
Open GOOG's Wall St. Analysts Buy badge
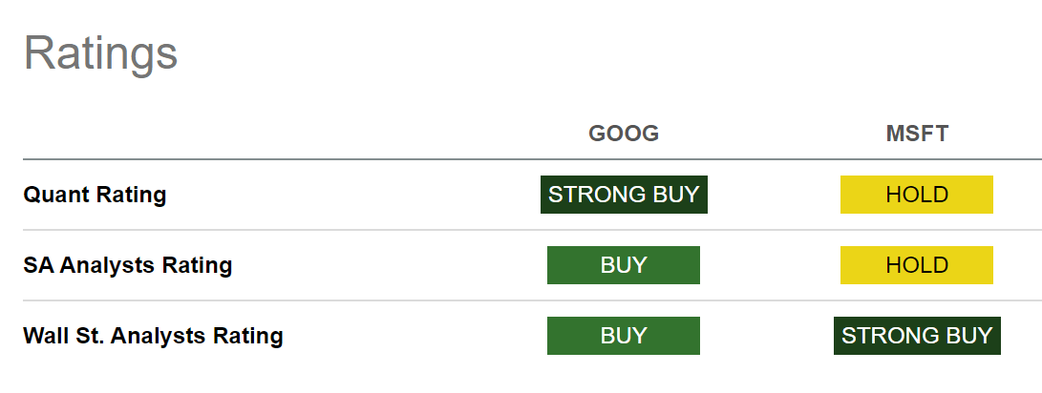tap(624, 335)
